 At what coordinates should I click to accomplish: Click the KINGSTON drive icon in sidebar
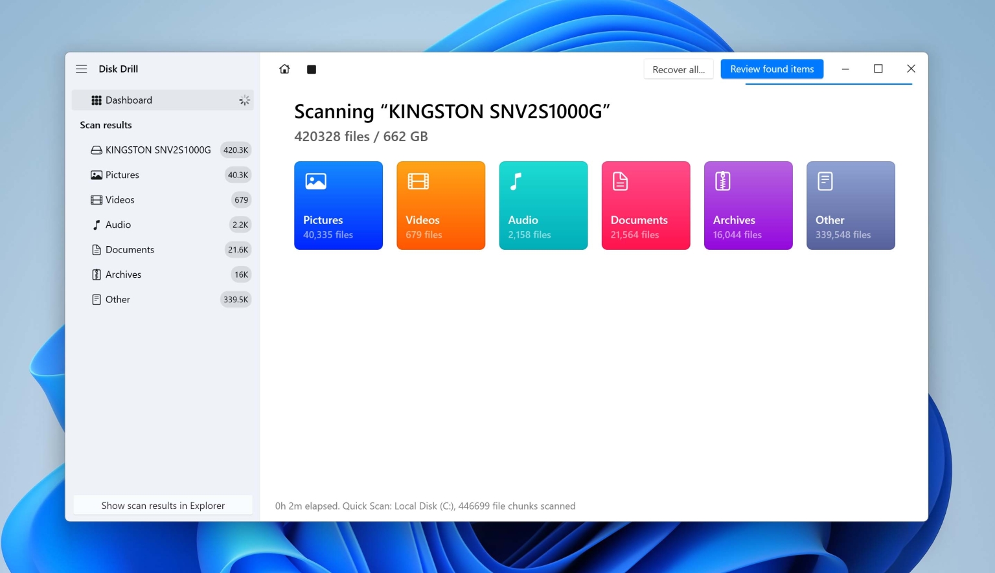point(97,150)
